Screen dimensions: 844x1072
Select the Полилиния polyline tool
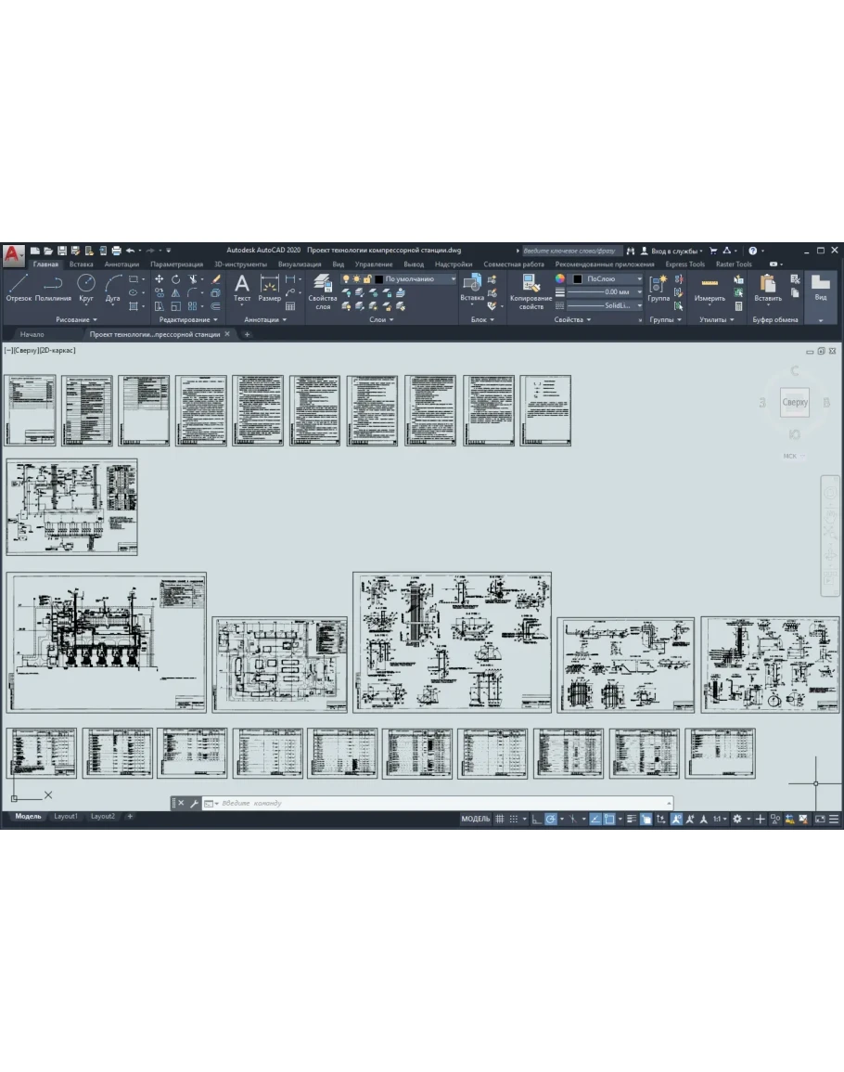pyautogui.click(x=53, y=287)
